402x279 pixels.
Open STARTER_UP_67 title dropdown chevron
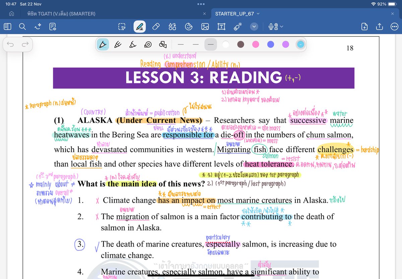click(x=258, y=14)
